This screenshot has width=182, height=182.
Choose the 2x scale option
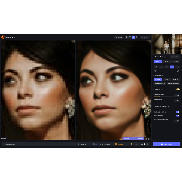(161, 67)
